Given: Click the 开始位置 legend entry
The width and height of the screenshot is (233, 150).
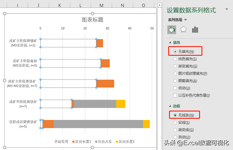Looking at the screenshot, I should [61, 142].
